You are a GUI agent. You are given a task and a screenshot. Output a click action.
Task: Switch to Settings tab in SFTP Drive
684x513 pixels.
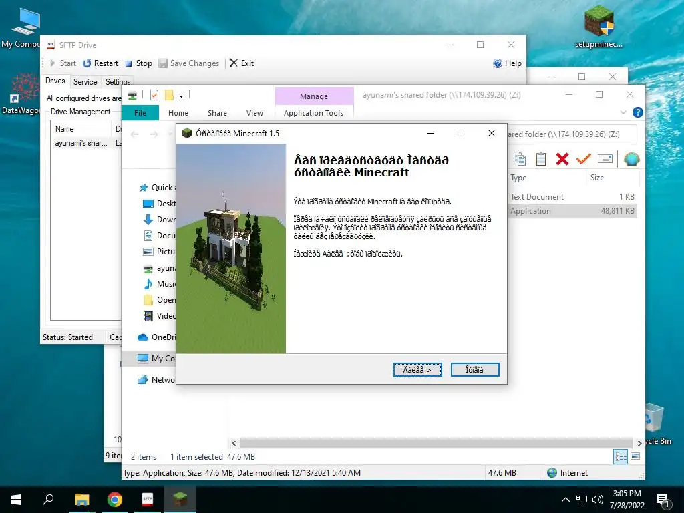pyautogui.click(x=118, y=81)
